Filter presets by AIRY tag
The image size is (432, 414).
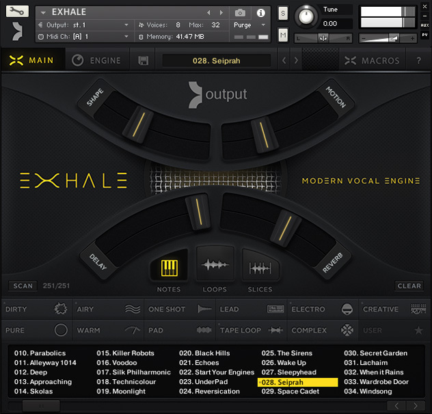tap(108, 309)
